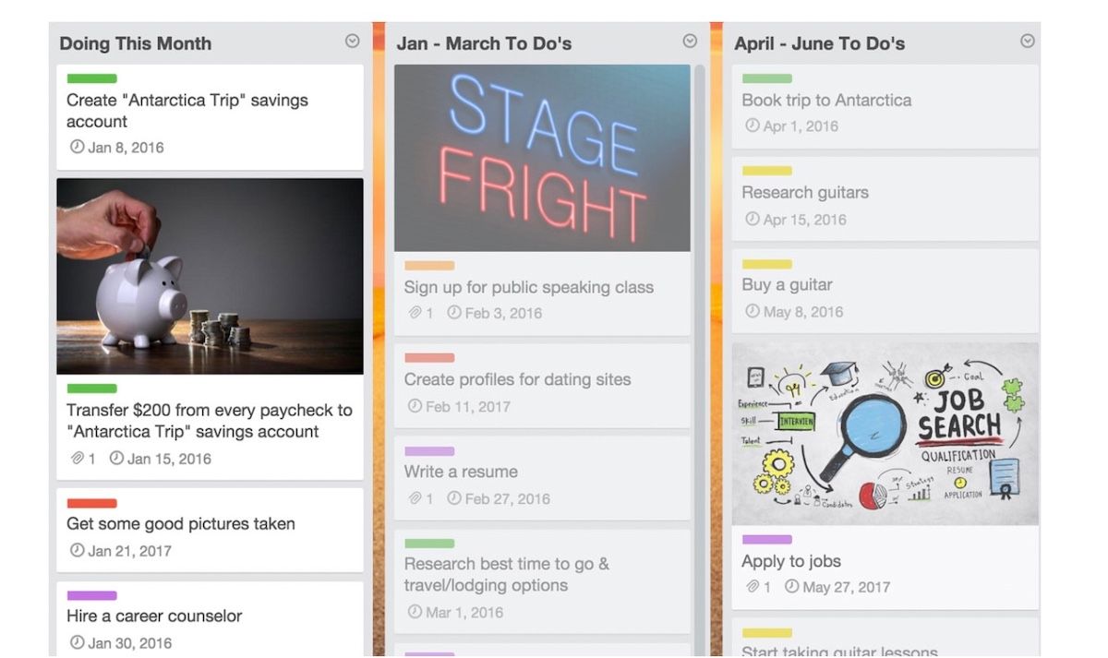Image resolution: width=1108 pixels, height=658 pixels.
Task: Click the clock icon beside Feb 11, 2017
Action: coord(415,406)
